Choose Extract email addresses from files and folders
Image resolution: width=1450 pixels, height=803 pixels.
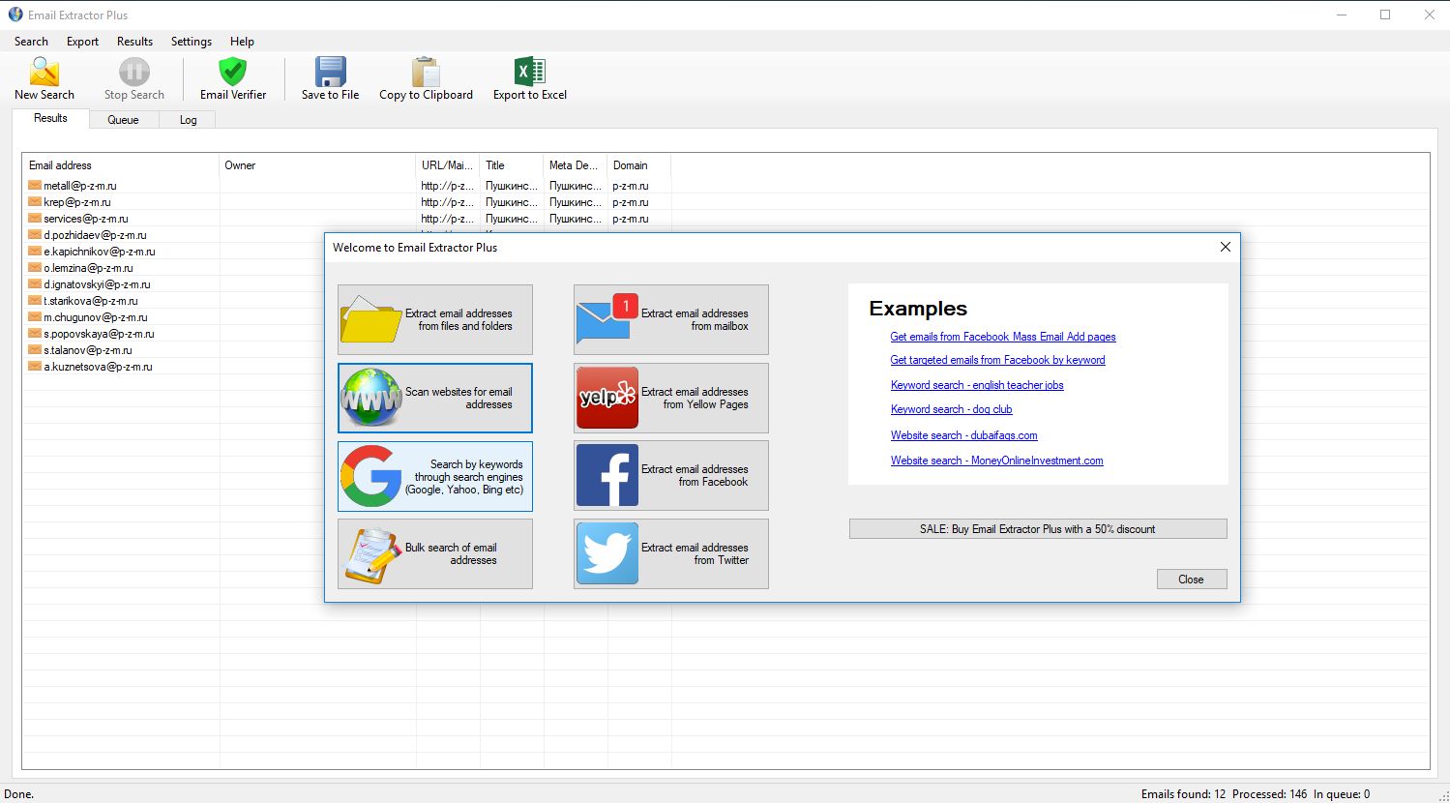pos(435,319)
